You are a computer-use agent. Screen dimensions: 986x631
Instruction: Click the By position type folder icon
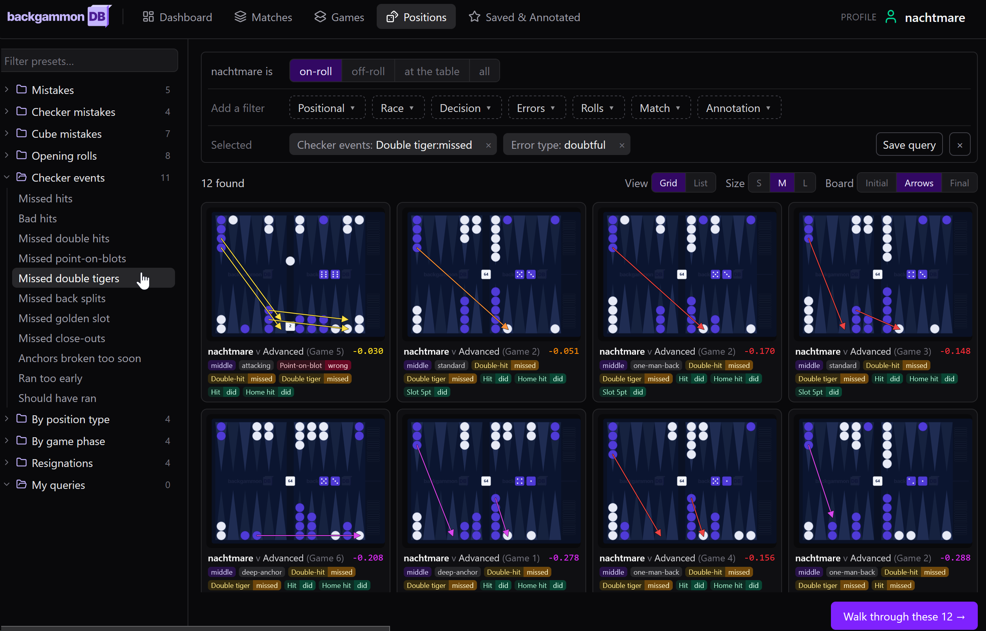click(x=21, y=418)
